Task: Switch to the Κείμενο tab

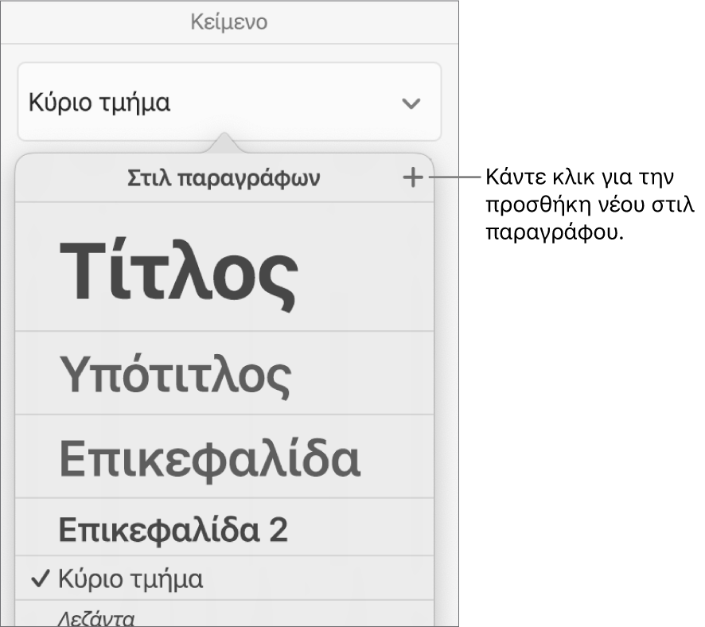Action: [x=229, y=21]
